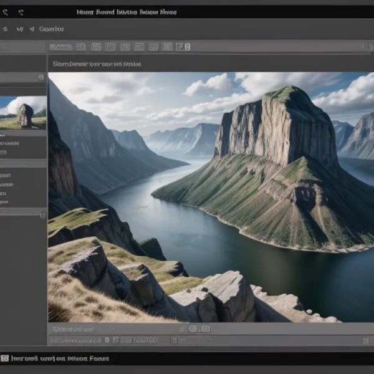Select the fourth icon in the image toolbar
The image size is (374, 374).
click(125, 47)
